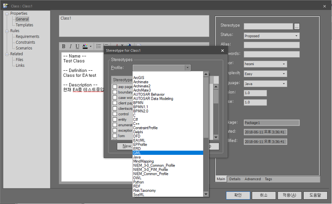
Task: Toggle underline formatting in notes toolbar
Action: [x=77, y=46]
